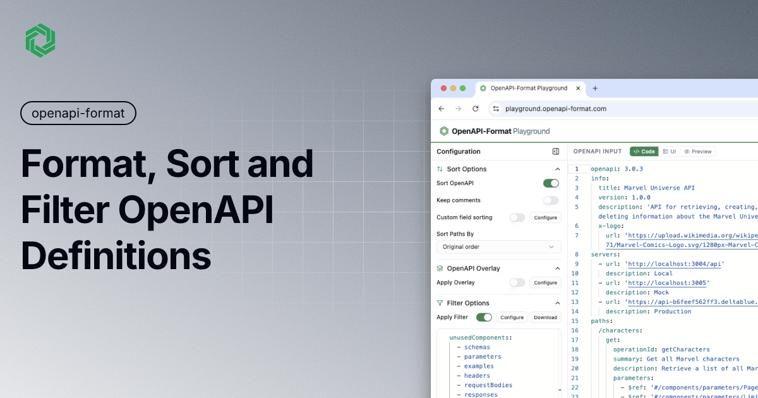Screen dimensions: 758x398
Task: Open Configure for Custom field sorting
Action: pos(544,217)
